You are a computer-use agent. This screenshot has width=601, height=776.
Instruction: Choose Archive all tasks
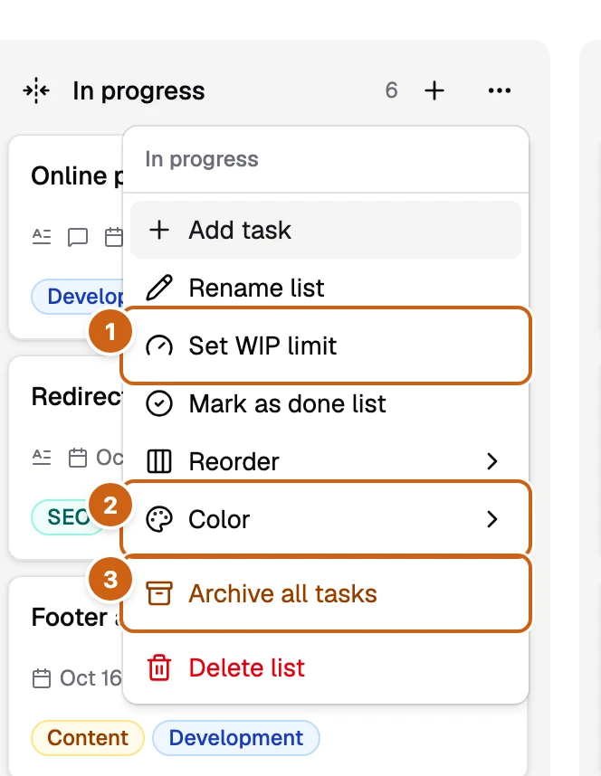point(326,593)
